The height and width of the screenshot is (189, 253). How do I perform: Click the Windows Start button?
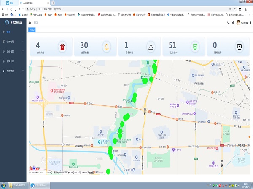click(4, 185)
